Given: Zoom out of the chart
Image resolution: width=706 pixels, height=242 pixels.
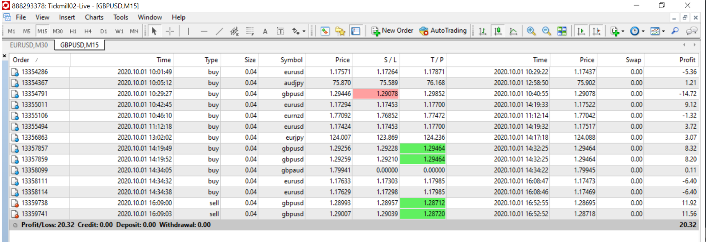Looking at the screenshot, I should 546,31.
